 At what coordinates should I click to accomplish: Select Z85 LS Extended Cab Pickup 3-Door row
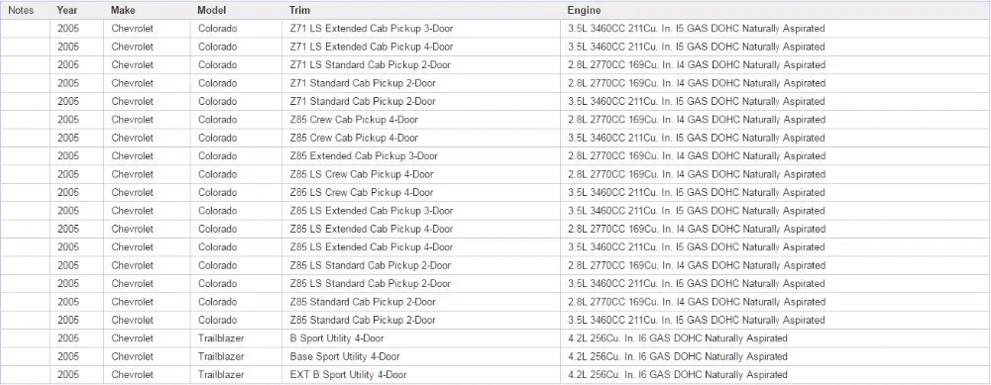495,211
